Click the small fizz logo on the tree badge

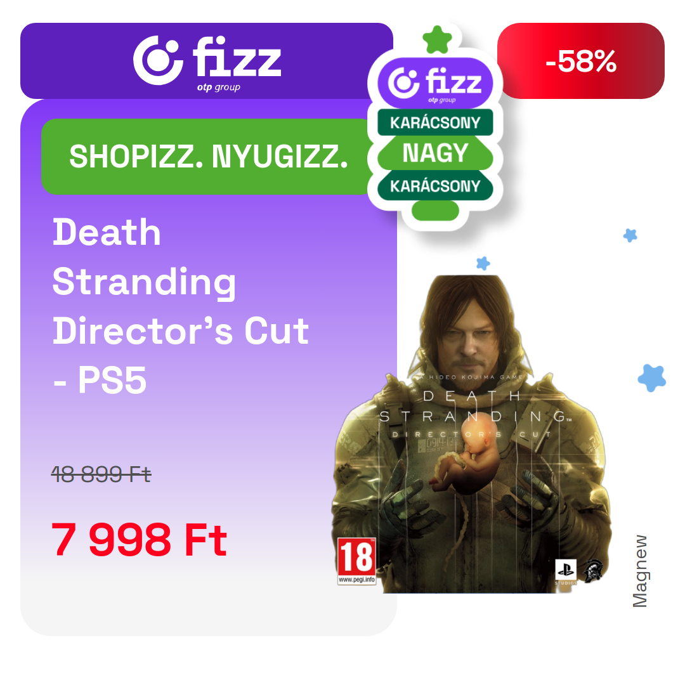(435, 83)
